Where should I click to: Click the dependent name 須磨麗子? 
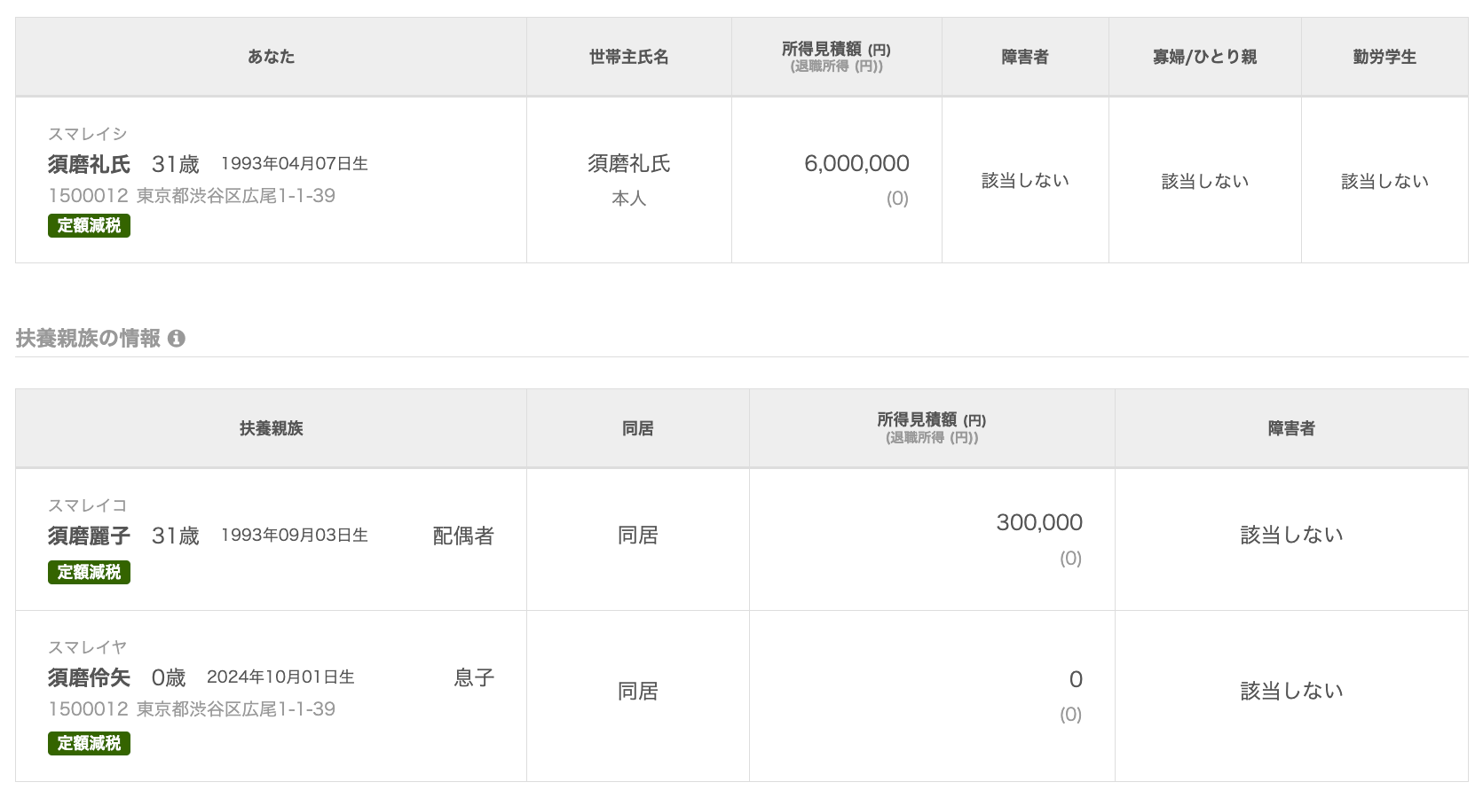89,536
